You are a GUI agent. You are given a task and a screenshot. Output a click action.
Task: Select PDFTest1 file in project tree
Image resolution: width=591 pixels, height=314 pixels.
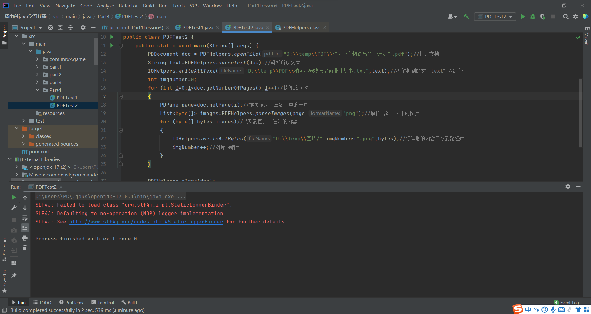(67, 98)
